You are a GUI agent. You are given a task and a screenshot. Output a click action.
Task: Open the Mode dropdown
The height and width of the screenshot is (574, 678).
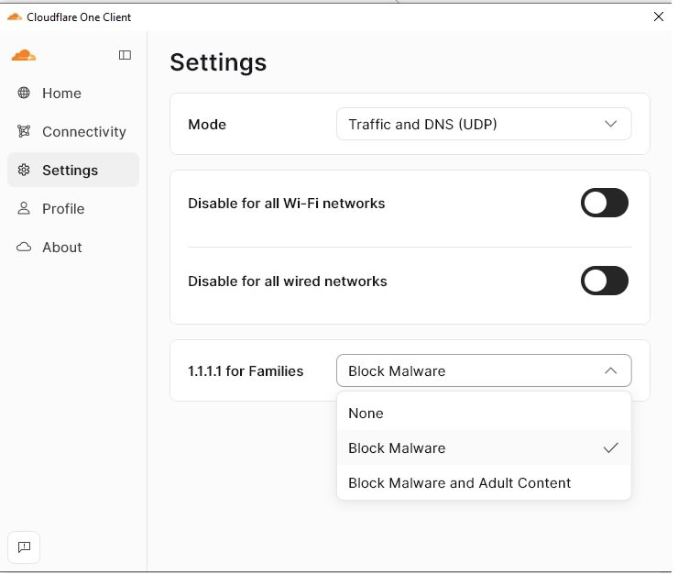[484, 124]
